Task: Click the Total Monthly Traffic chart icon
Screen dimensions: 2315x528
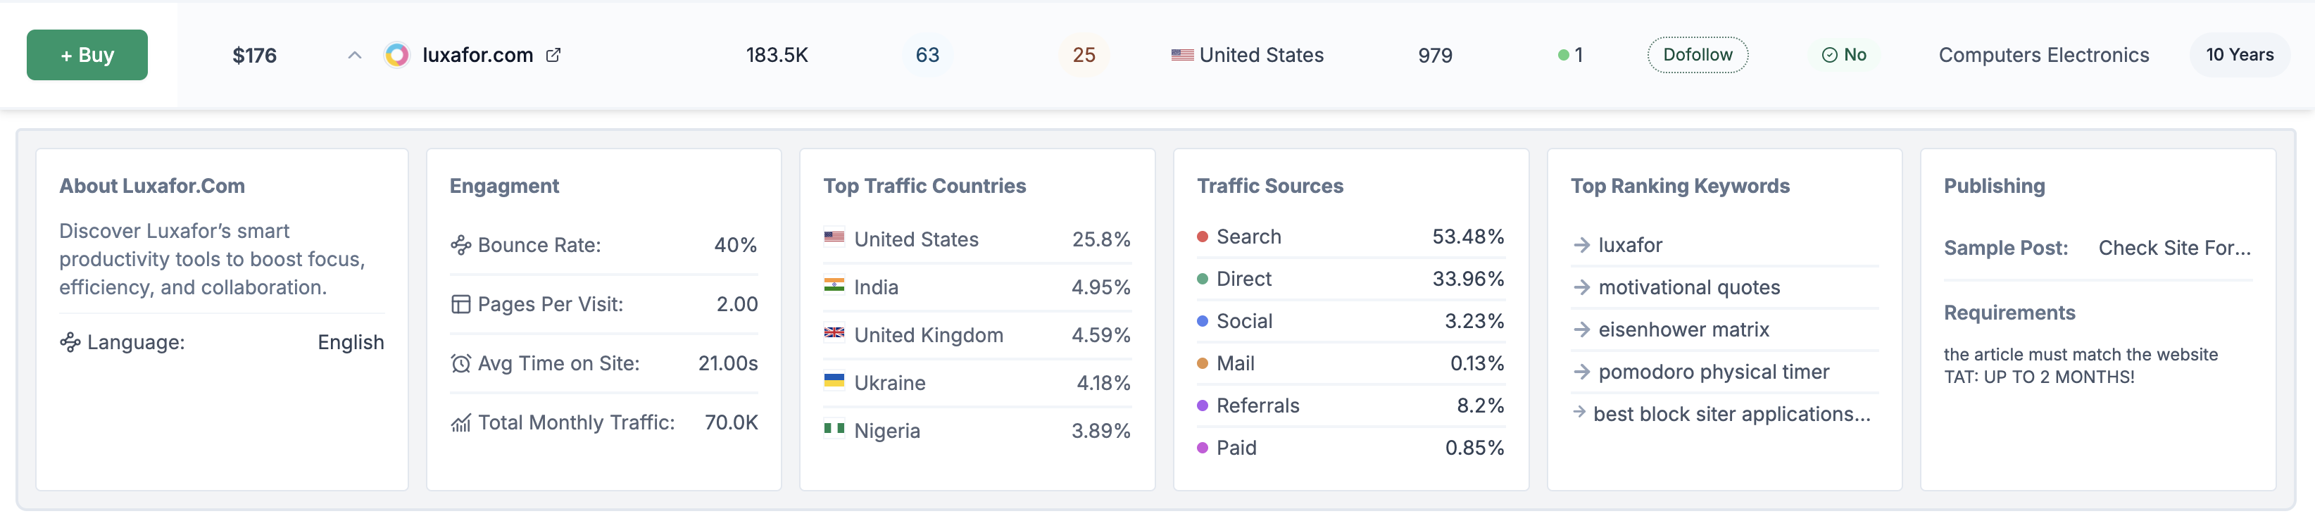Action: 461,423
